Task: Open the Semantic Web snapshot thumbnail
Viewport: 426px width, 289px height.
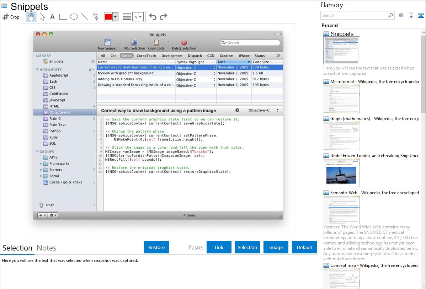Action: pos(341,210)
